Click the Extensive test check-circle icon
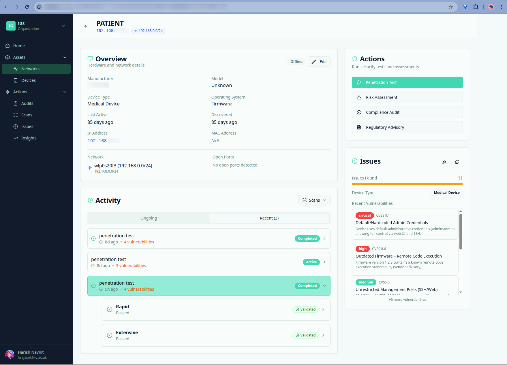The image size is (507, 365). pos(110,335)
